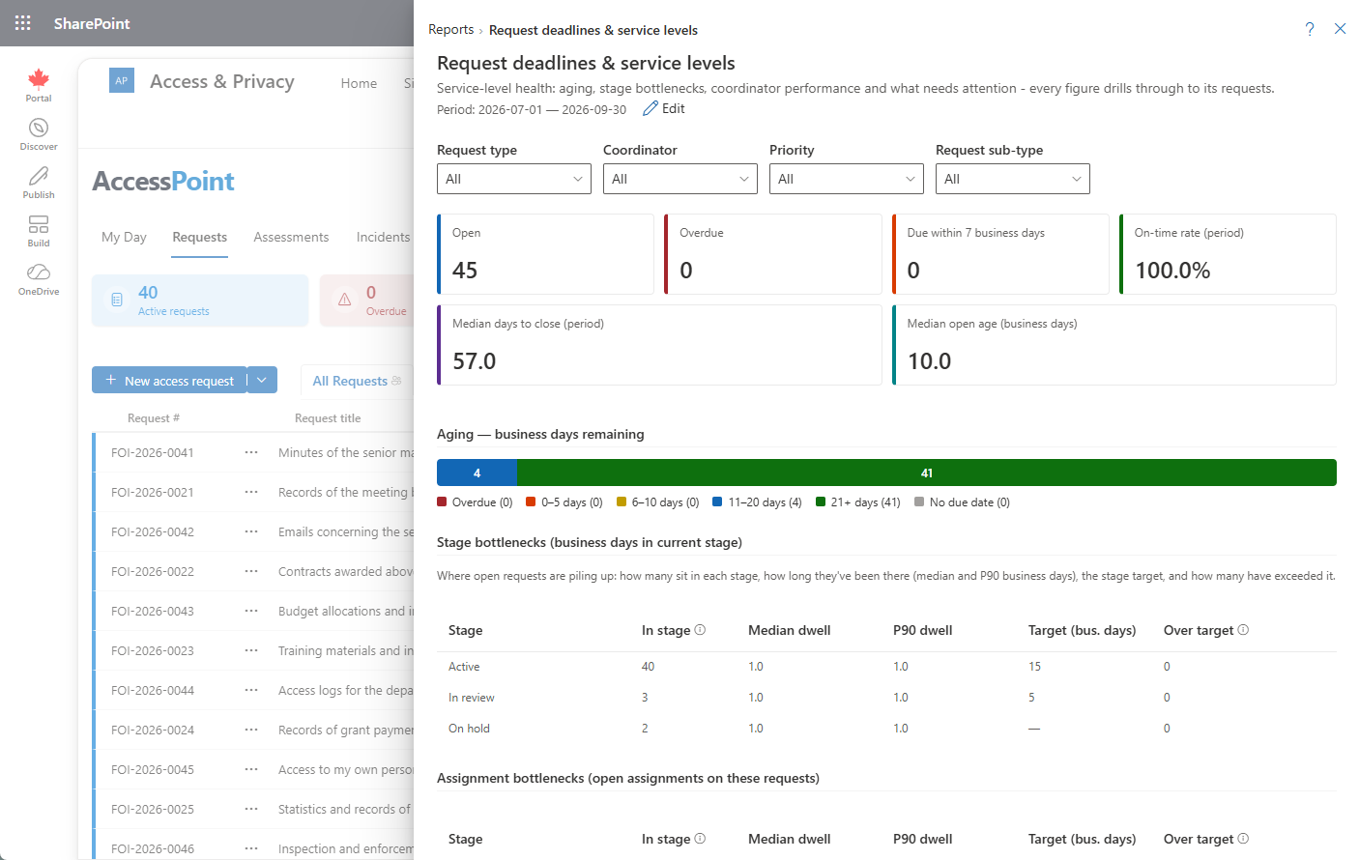Click the No due date (0) legend entry
The width and height of the screenshot is (1359, 860).
[963, 502]
